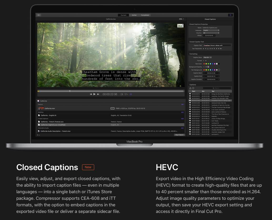Viewport: 272px width, 220px height.
Task: Switch to the Completed tab
Action: pos(145,15)
